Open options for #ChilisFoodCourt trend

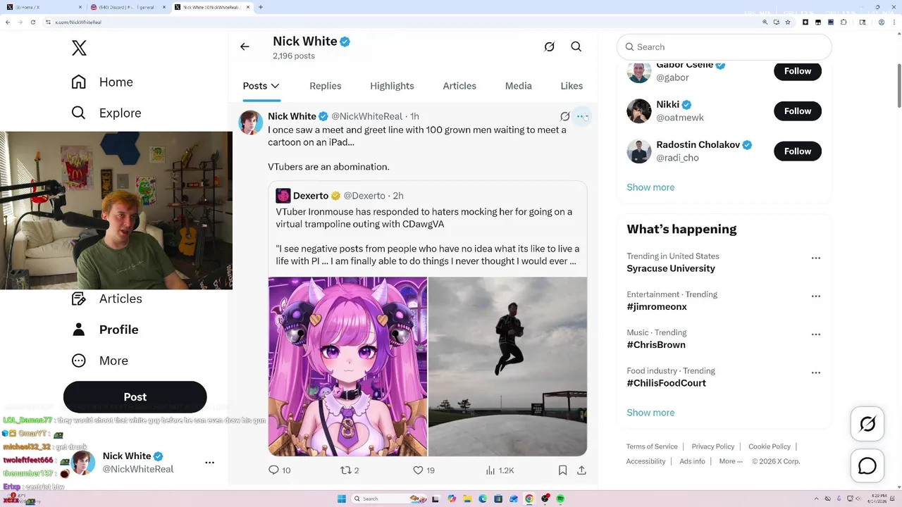point(816,373)
